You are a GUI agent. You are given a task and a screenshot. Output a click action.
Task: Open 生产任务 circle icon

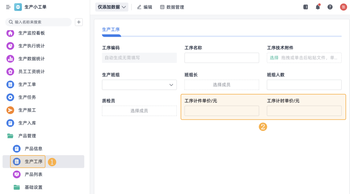(x=10, y=97)
